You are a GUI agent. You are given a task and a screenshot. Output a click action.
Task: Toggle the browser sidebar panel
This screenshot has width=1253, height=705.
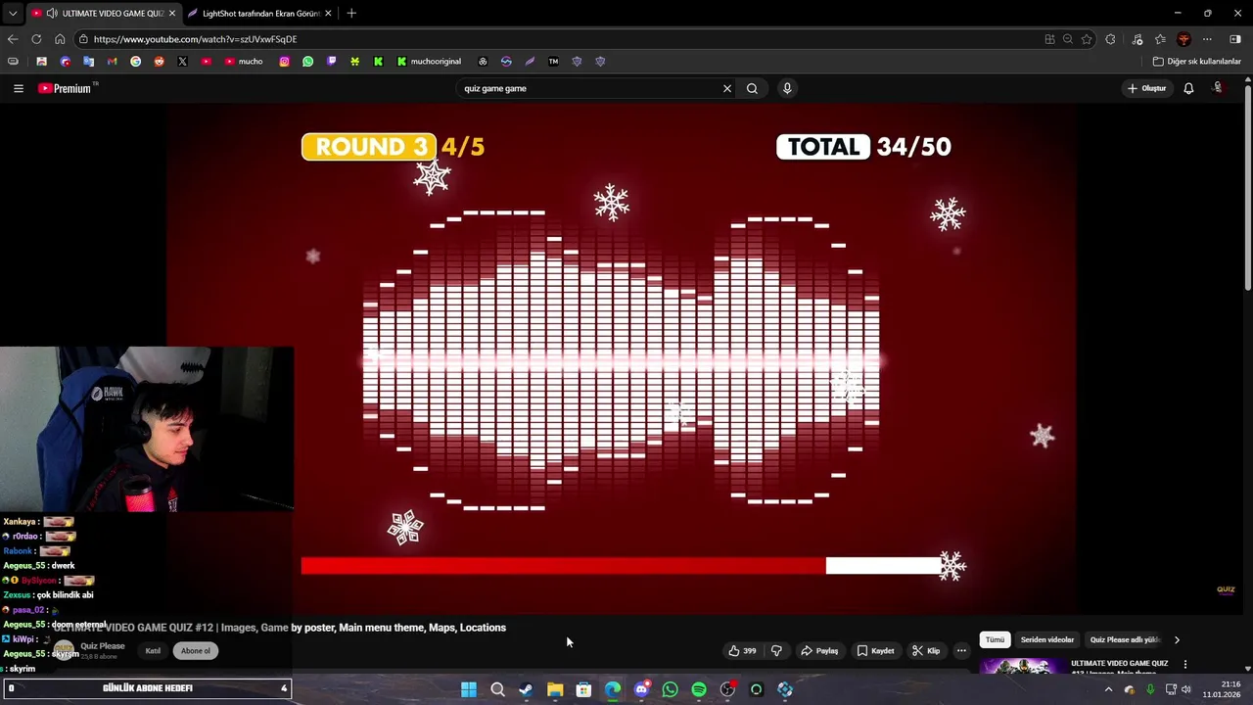1235,39
